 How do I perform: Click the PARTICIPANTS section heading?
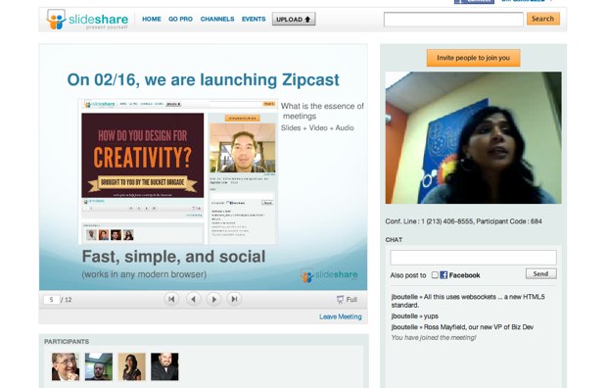pos(67,341)
